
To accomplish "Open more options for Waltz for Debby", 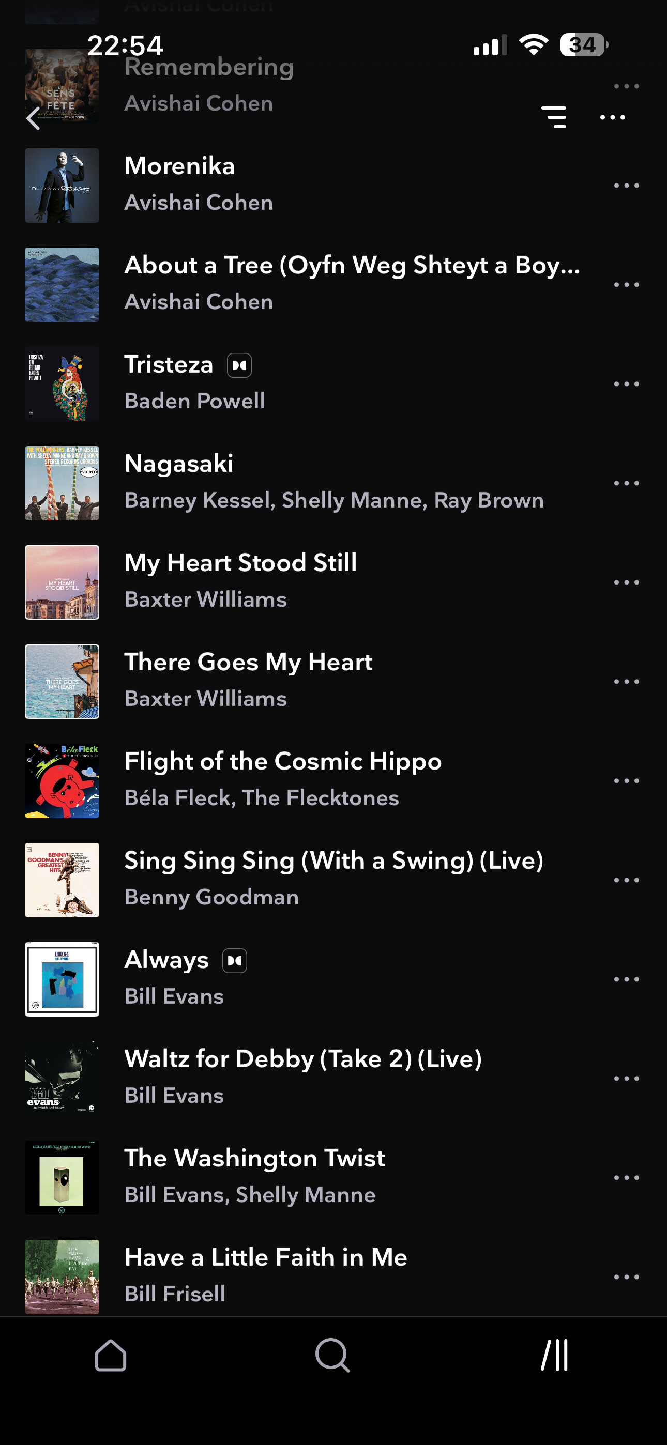I will [627, 1078].
